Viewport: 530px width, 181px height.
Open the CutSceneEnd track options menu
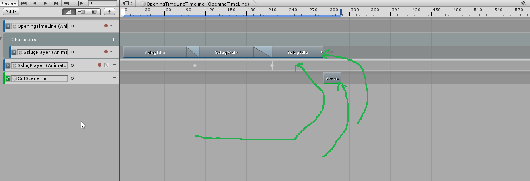(113, 78)
